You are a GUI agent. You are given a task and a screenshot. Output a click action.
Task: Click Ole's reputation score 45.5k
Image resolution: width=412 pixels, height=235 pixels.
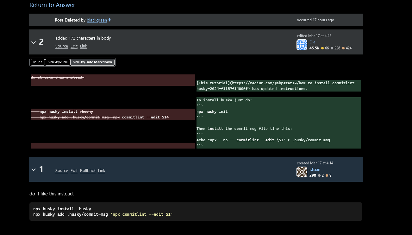coord(314,48)
